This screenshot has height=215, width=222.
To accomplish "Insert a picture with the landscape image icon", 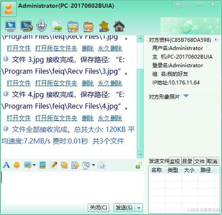I will click(x=43, y=165).
